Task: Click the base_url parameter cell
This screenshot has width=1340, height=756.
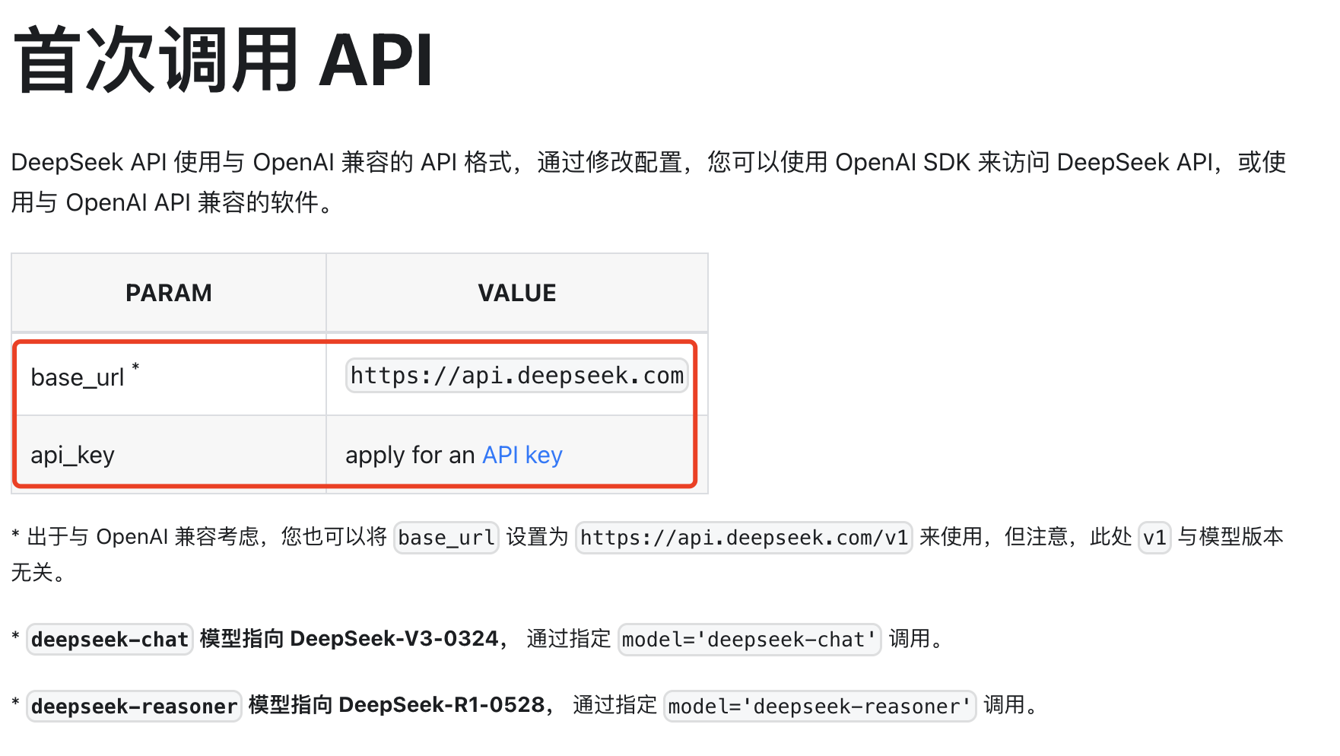Action: point(169,376)
